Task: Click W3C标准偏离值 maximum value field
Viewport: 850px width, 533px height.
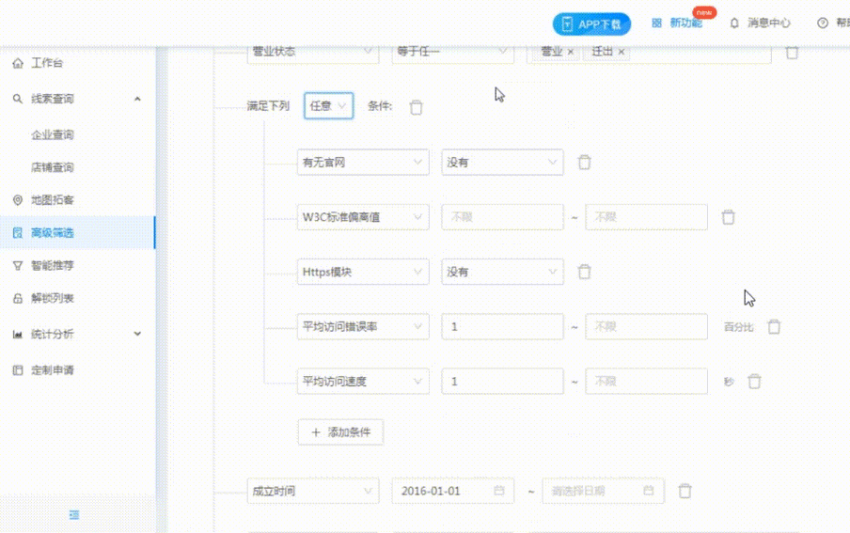Action: (x=646, y=217)
